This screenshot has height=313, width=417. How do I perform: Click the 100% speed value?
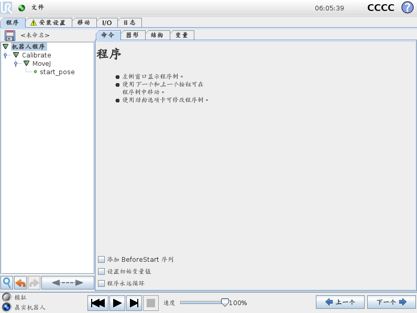tap(238, 303)
